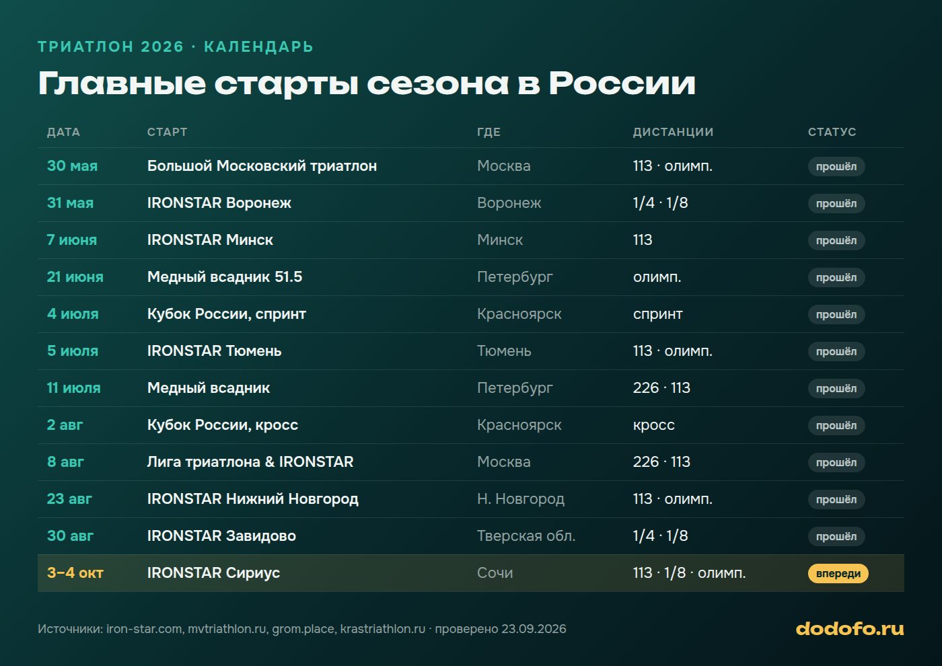This screenshot has width=942, height=666.
Task: Click the 'СТАТУС' column header
Action: (832, 132)
